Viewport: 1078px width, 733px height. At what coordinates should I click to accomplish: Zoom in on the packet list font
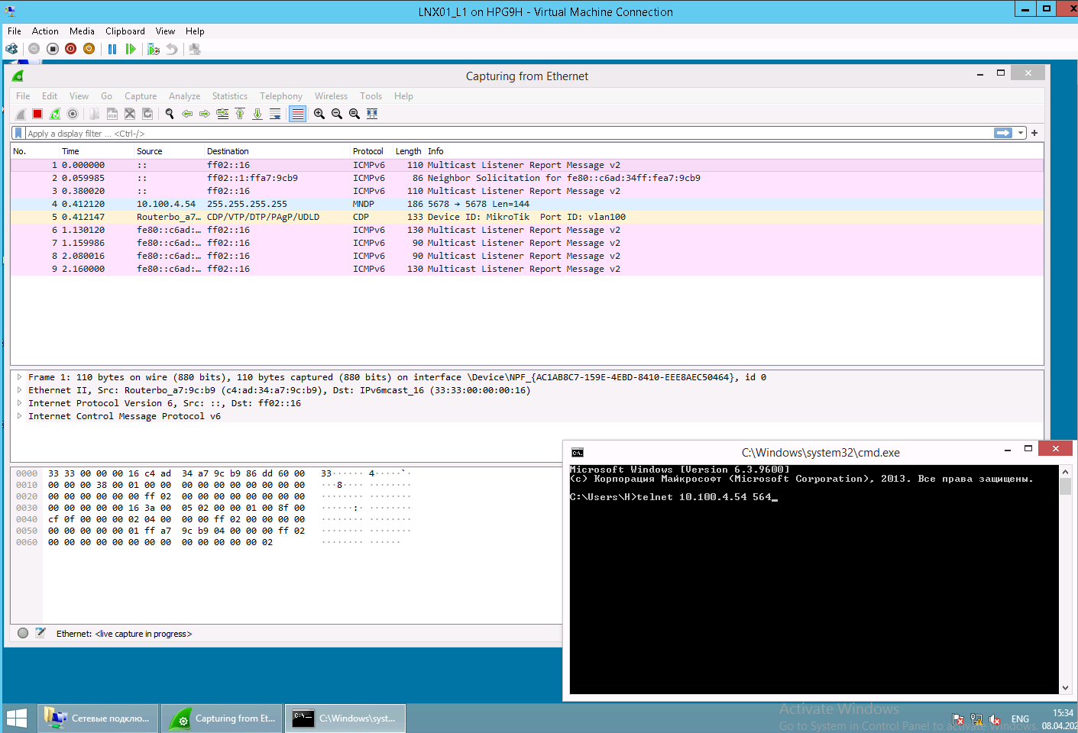click(x=319, y=113)
